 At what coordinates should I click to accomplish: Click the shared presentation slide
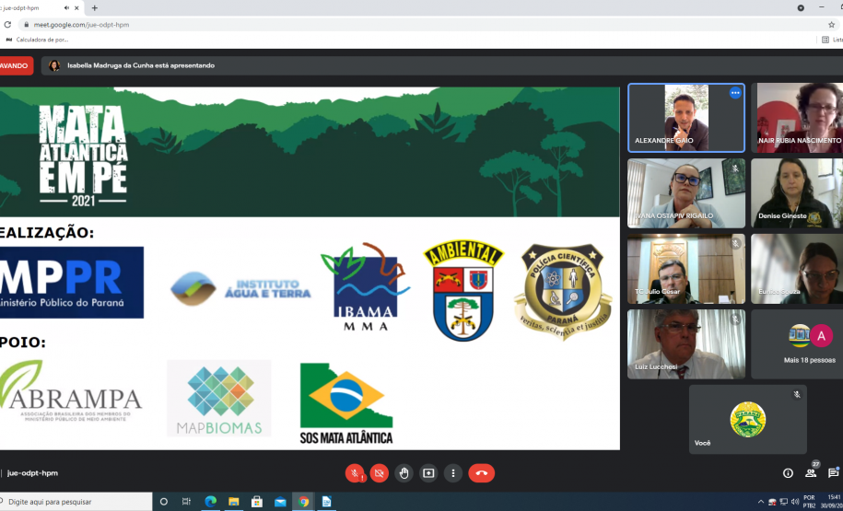point(309,267)
